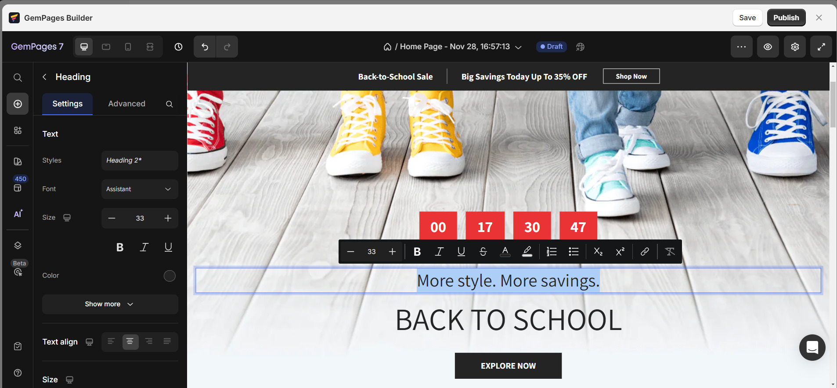Open the add element plus icon
837x388 pixels.
pyautogui.click(x=18, y=104)
